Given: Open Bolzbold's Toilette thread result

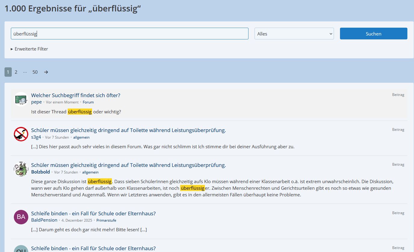Looking at the screenshot, I should 128,165.
